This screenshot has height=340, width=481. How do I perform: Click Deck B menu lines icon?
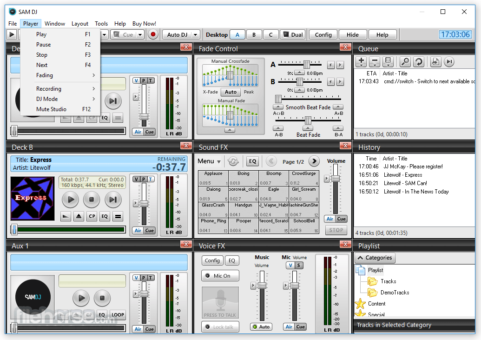pos(118,217)
